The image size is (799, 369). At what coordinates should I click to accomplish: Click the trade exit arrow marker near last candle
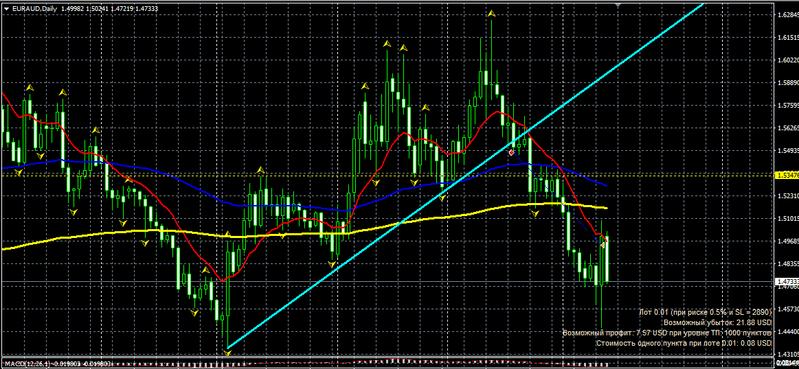click(x=603, y=246)
